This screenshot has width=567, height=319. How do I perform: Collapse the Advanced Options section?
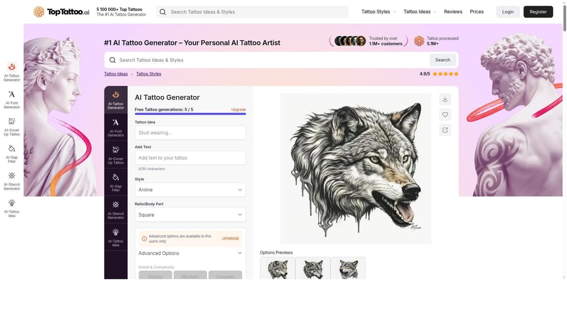pos(190,253)
